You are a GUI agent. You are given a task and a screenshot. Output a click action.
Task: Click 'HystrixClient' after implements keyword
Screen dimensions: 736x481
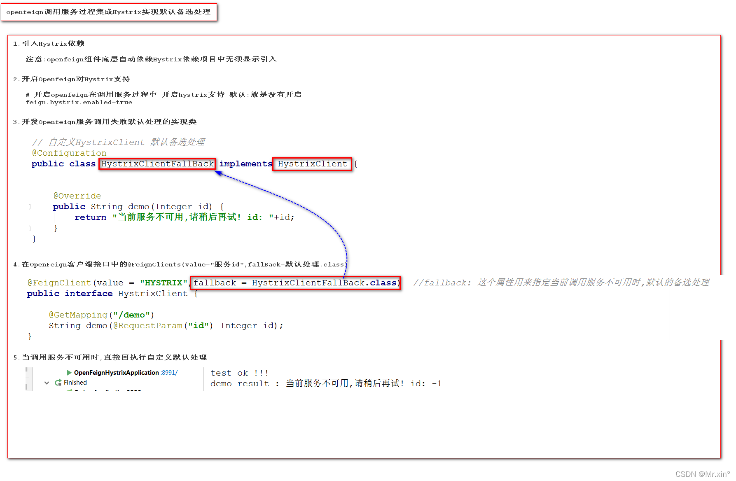(312, 164)
